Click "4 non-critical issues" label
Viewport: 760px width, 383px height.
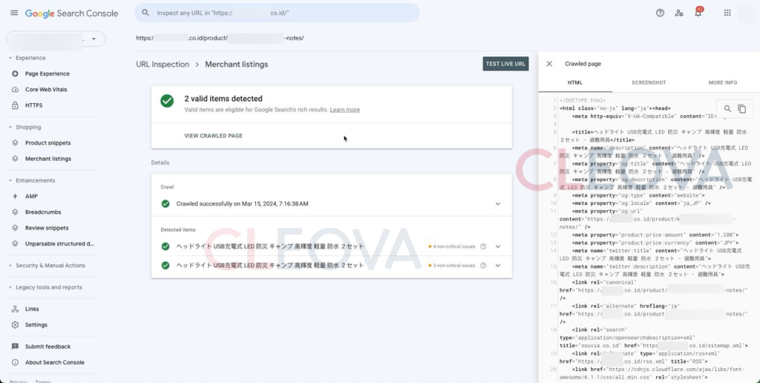pos(454,246)
